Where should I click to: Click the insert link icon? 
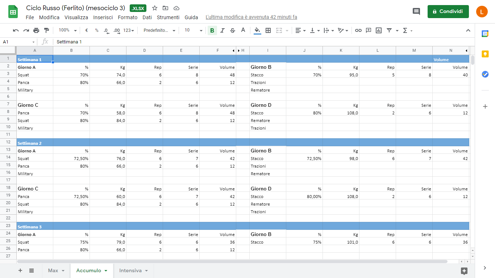pyautogui.click(x=358, y=30)
